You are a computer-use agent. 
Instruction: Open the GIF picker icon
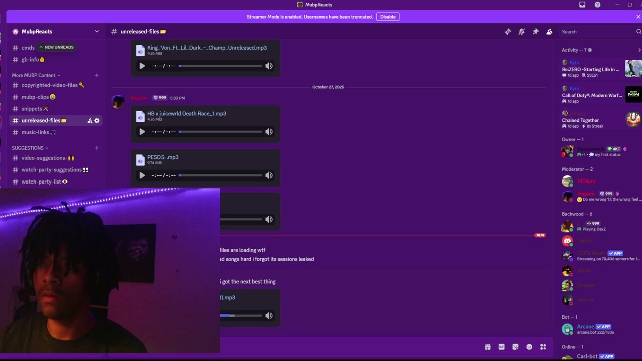(x=501, y=347)
